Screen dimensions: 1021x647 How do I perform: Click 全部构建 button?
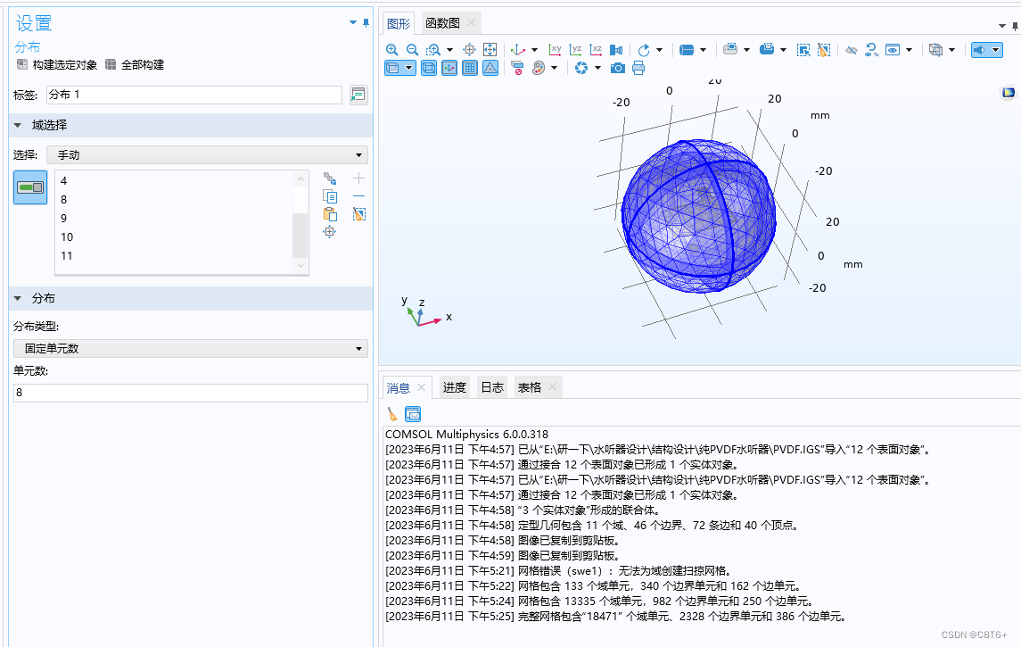(x=135, y=64)
